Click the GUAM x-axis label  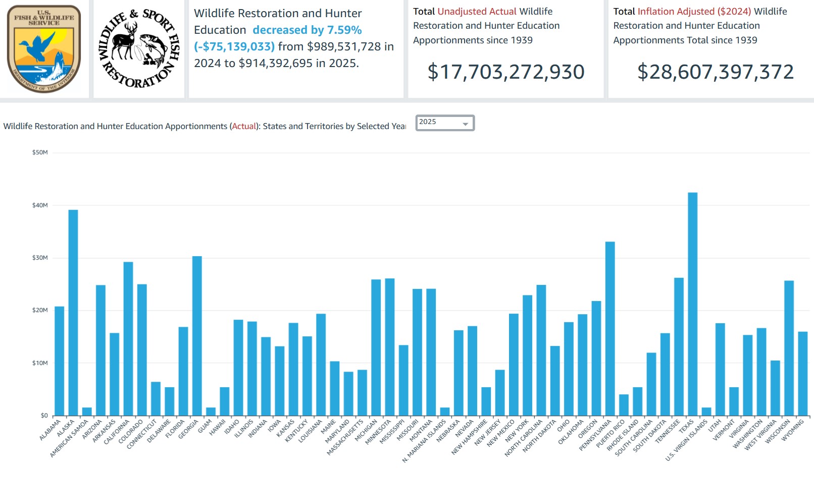pos(205,426)
